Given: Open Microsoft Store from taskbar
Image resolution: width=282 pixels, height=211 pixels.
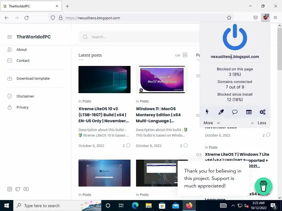Looking at the screenshot, I should point(162,206).
